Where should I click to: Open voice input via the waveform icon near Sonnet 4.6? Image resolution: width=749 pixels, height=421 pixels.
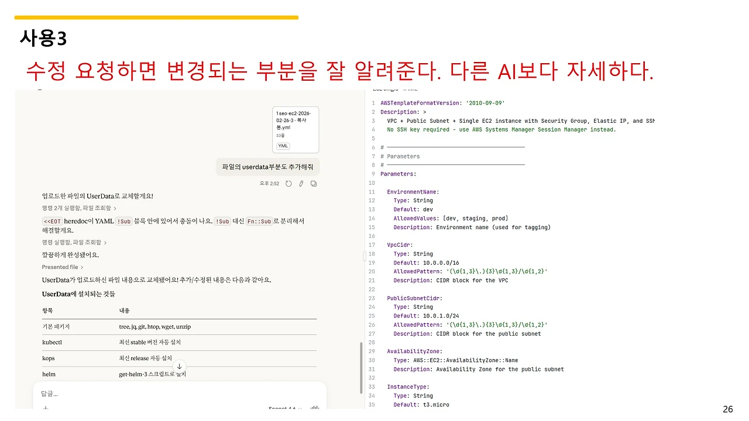[314, 408]
